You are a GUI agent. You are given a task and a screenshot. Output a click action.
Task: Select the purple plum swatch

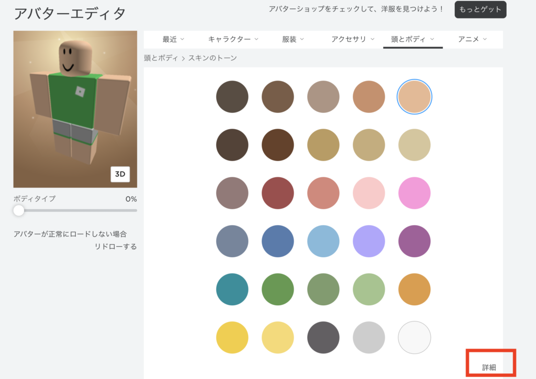(415, 241)
